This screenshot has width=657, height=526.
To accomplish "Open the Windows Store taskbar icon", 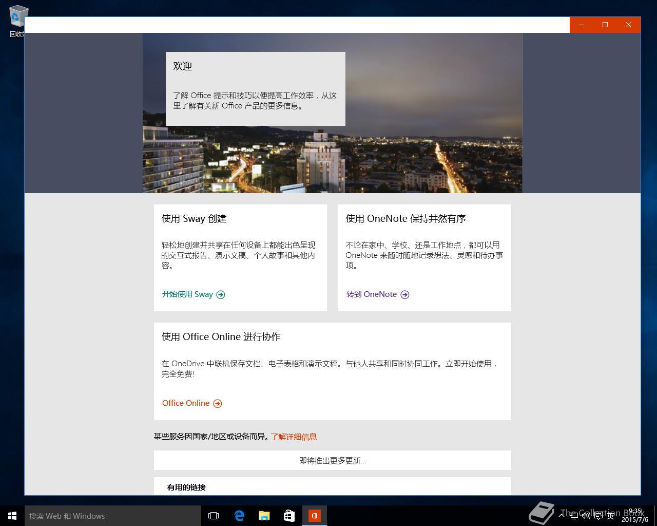I will click(289, 516).
